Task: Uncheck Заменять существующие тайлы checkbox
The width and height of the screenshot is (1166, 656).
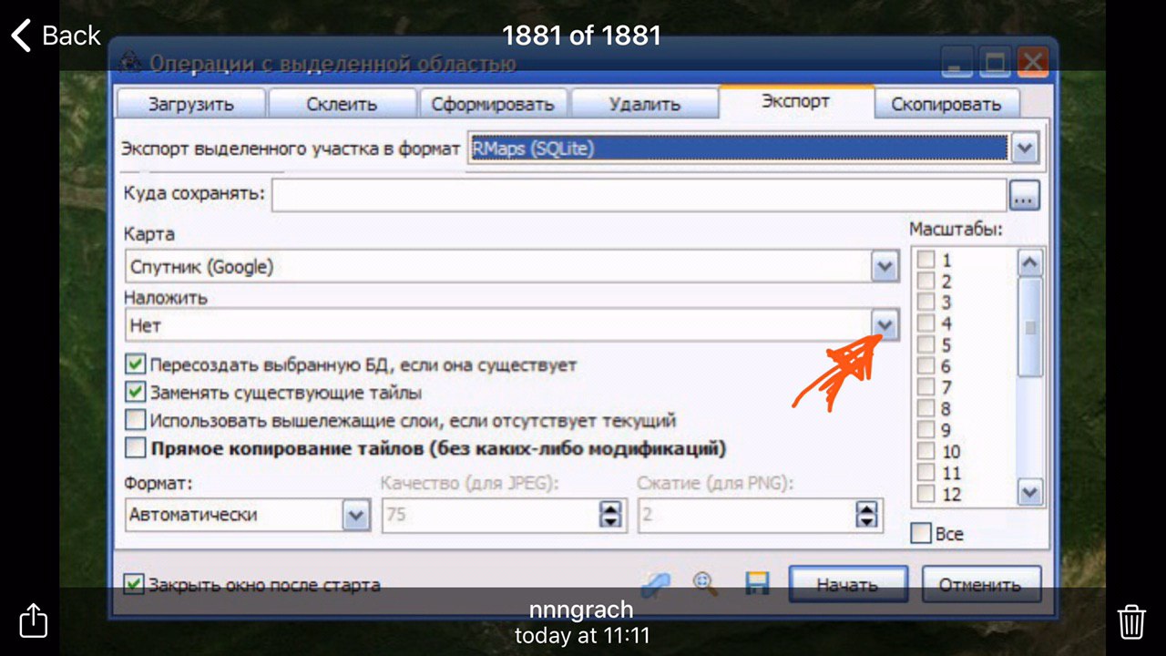Action: [136, 393]
